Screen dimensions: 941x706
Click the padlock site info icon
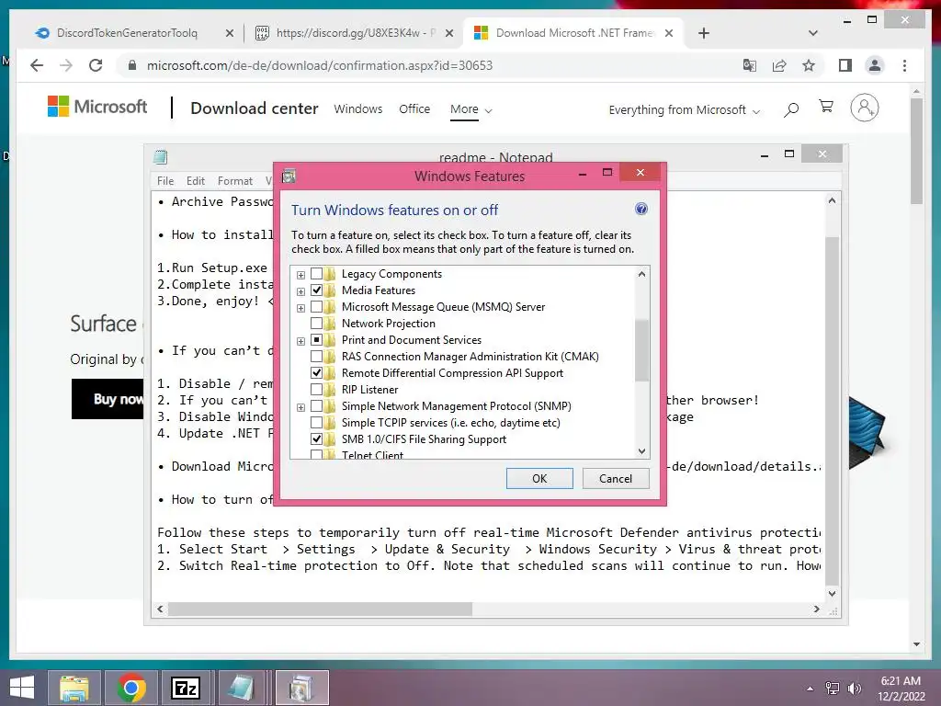pyautogui.click(x=132, y=65)
